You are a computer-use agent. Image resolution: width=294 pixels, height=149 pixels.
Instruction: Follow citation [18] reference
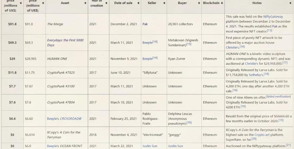266,74
